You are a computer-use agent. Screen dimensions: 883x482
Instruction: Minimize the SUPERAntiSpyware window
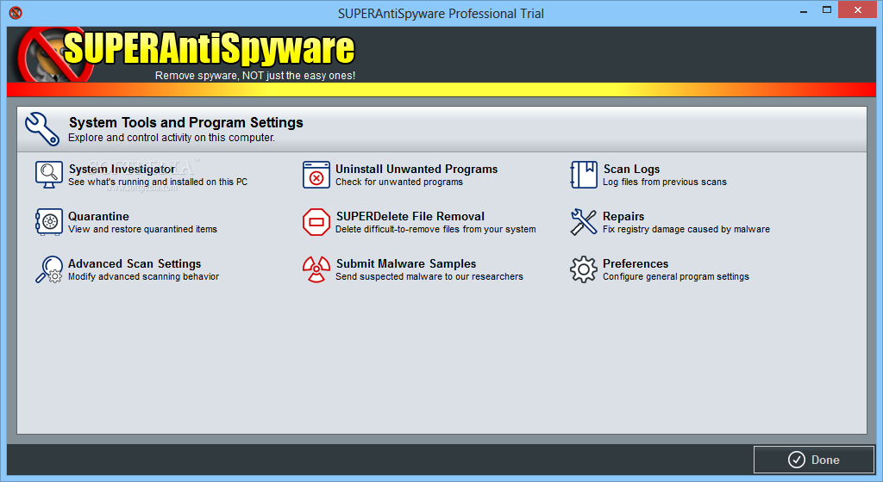804,10
